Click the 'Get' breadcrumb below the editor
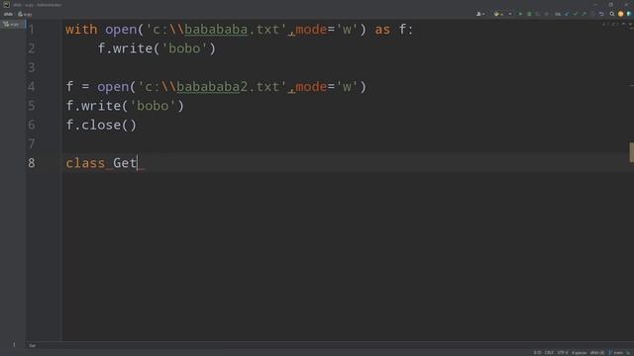 (x=33, y=345)
